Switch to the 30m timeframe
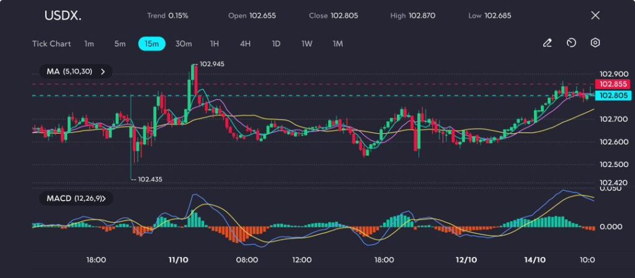The height and width of the screenshot is (278, 635). click(184, 44)
